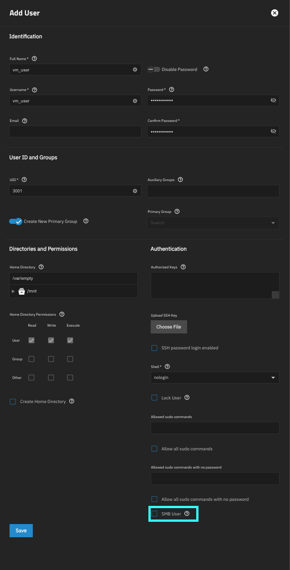The height and width of the screenshot is (570, 290).
Task: Click the help icon next to Auxiliary Groups
Action: pos(181,180)
